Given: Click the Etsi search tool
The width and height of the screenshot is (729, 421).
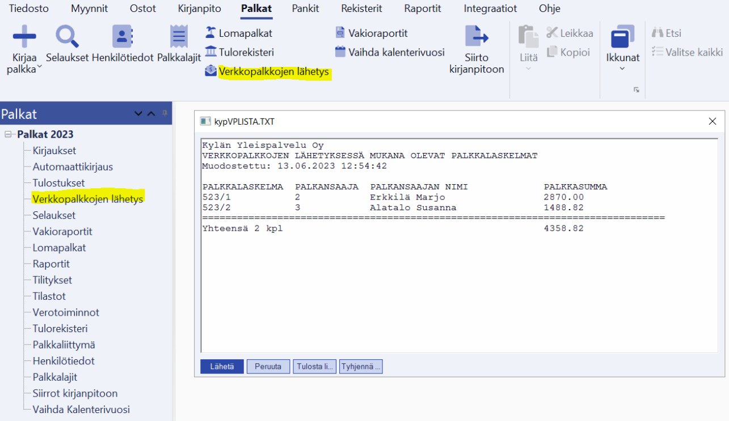Looking at the screenshot, I should [x=667, y=33].
